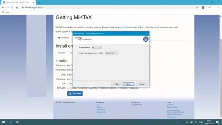Open the notification center icon
The width and height of the screenshot is (222, 125).
coord(217,122)
